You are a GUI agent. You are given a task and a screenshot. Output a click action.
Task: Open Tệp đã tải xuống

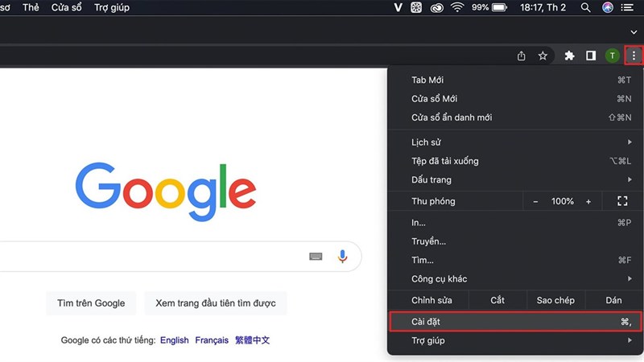click(x=515, y=161)
